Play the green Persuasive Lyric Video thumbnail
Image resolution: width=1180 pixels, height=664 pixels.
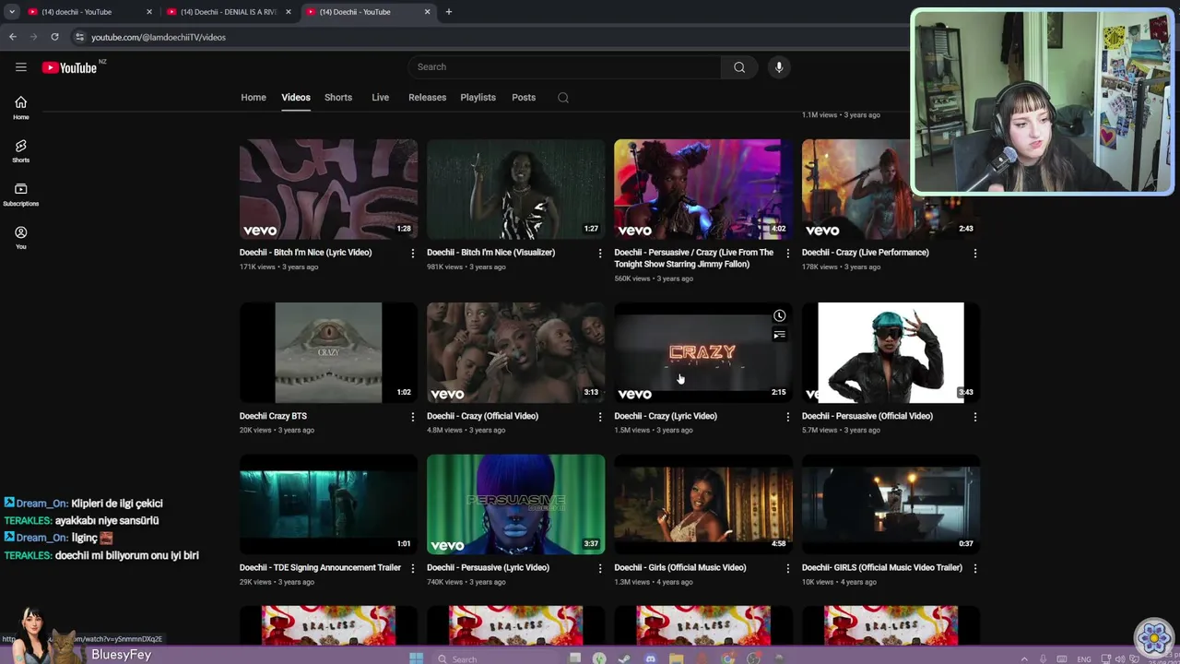click(515, 504)
